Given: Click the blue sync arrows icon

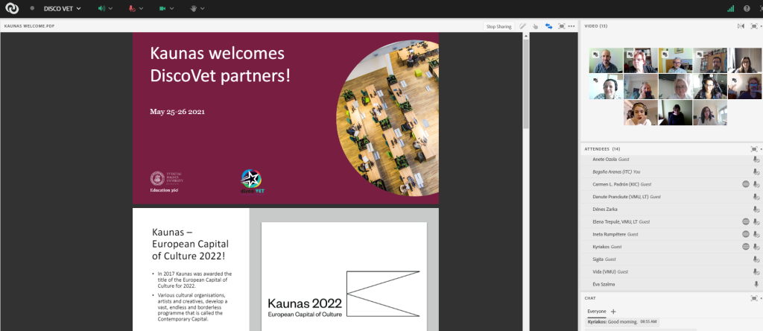Looking at the screenshot, I should coord(548,26).
